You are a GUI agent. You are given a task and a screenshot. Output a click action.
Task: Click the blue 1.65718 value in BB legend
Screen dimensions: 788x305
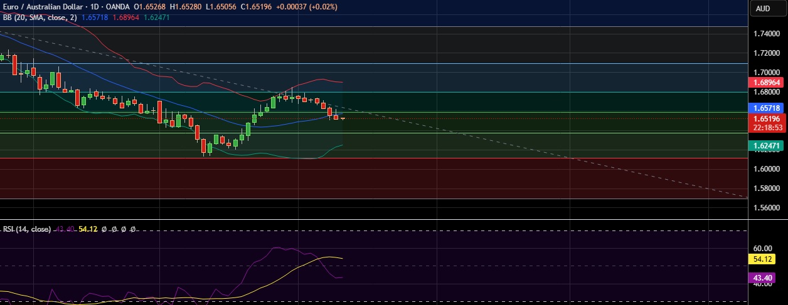point(95,18)
